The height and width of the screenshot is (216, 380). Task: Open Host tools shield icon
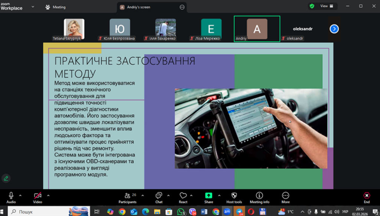pos(234,197)
